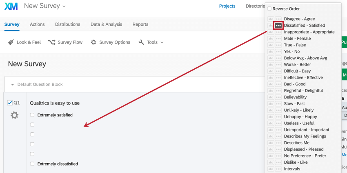Uncheck the Q1 question checkbox
Image resolution: width=347 pixels, height=173 pixels.
(10, 103)
